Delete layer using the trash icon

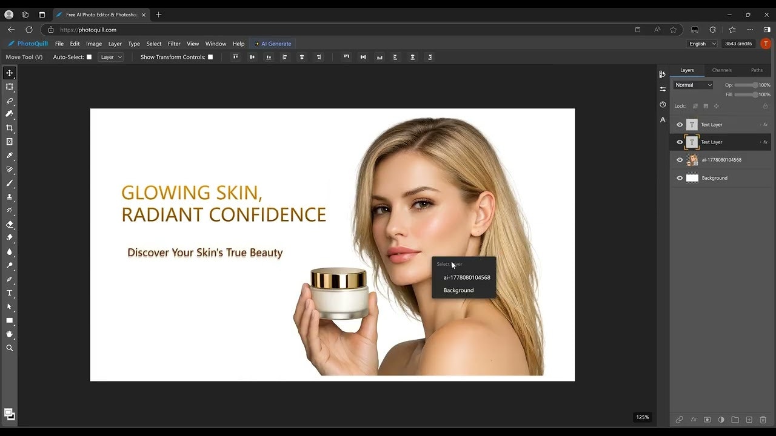(x=763, y=420)
